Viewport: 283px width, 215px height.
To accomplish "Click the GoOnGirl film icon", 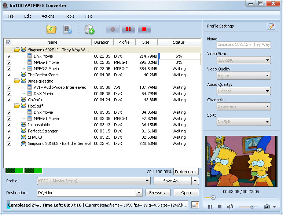I will (x=23, y=99).
